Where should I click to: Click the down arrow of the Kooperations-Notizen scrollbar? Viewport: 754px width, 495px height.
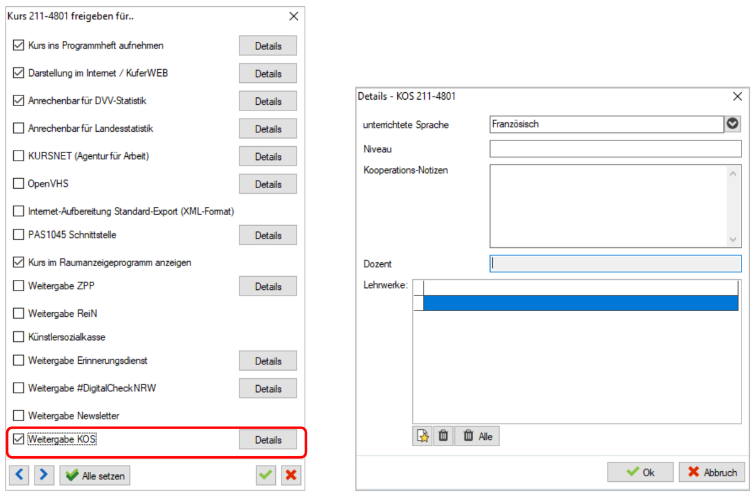click(x=734, y=240)
